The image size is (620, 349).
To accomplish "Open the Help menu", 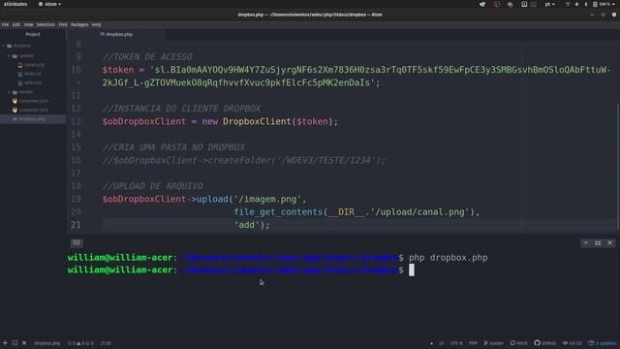I will (97, 24).
